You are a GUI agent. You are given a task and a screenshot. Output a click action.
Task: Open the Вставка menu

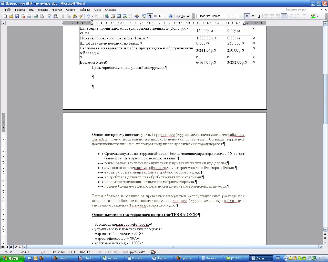click(43, 10)
